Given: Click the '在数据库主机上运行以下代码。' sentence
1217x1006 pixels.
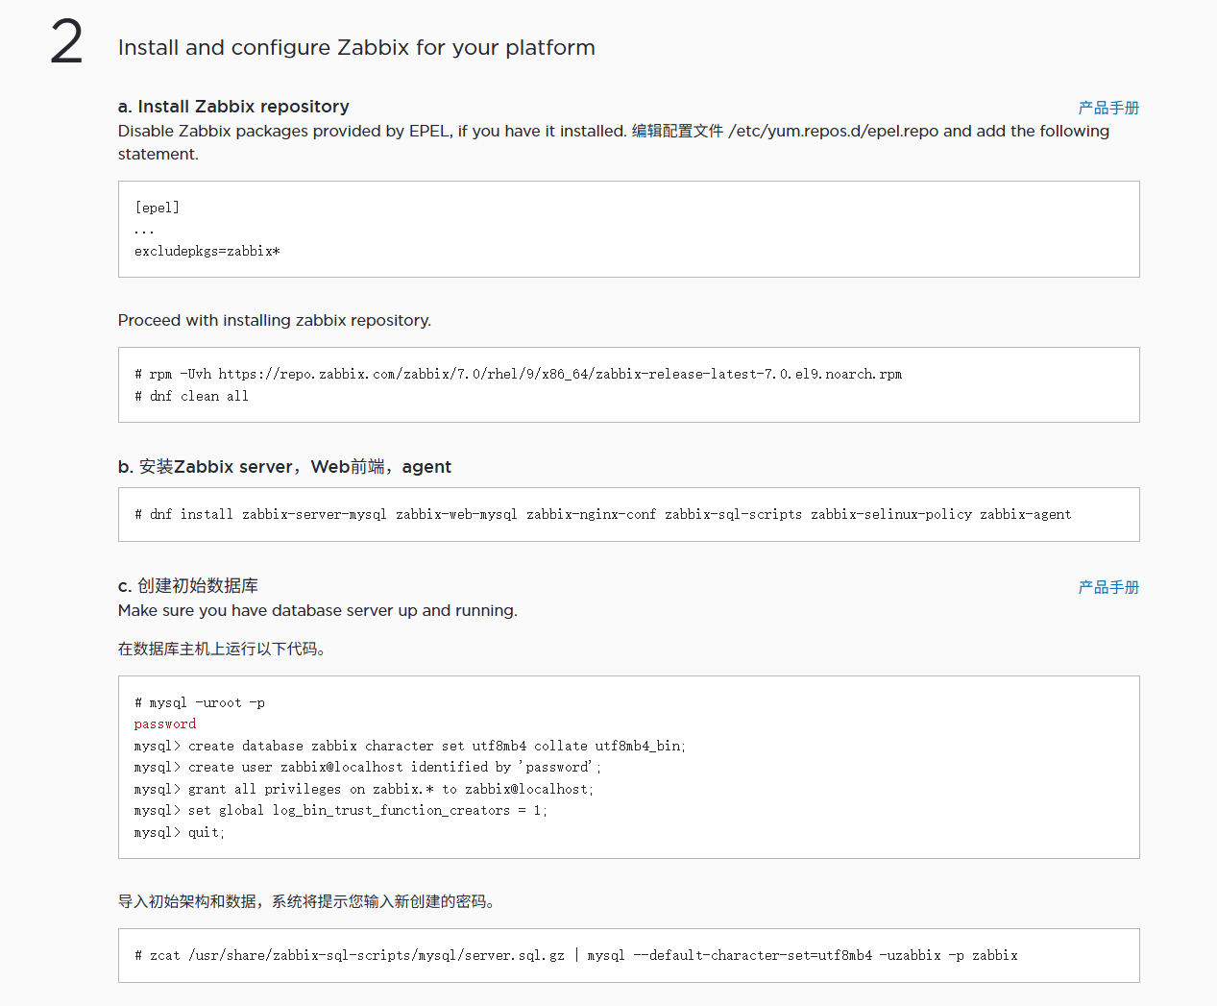Looking at the screenshot, I should (x=225, y=649).
